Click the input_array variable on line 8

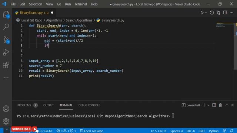[x=40, y=61]
